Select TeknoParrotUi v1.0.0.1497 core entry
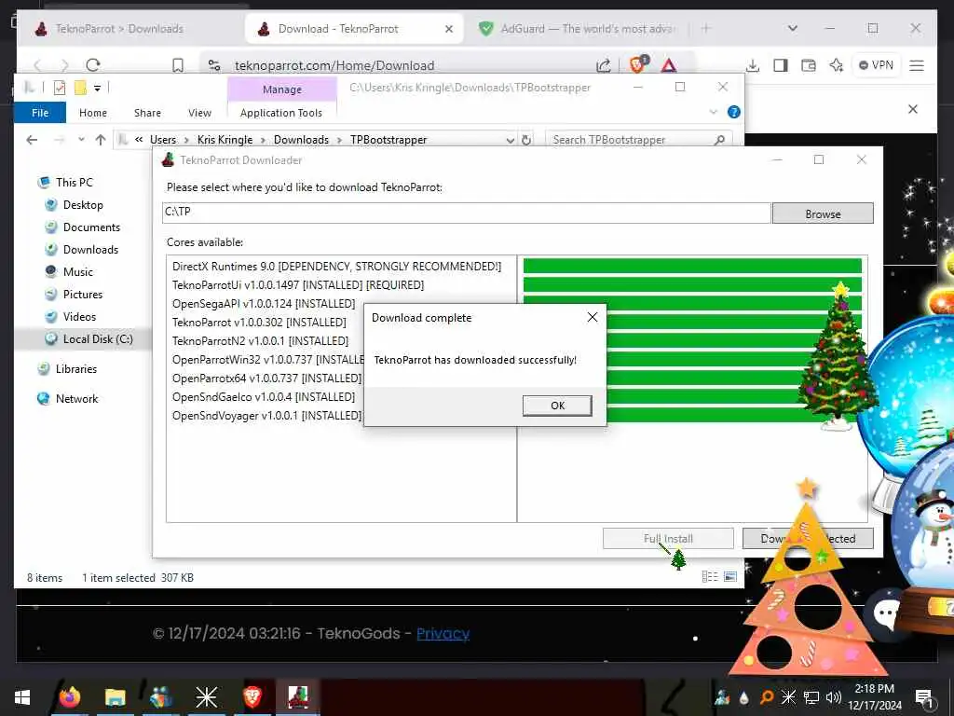954x716 pixels. (297, 285)
